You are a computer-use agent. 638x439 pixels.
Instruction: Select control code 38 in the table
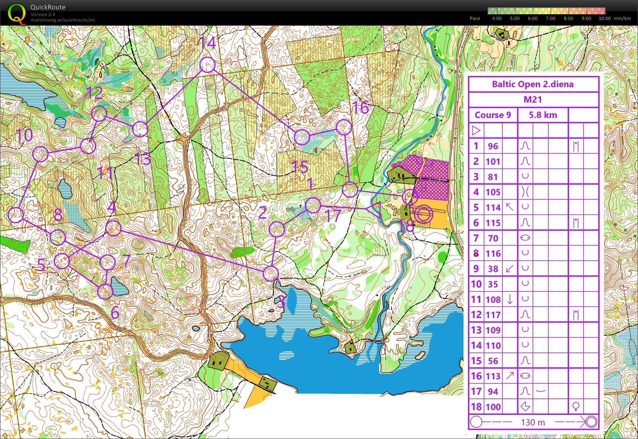[x=493, y=269]
